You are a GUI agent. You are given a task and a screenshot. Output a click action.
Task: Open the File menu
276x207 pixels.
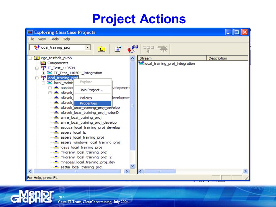[31, 39]
